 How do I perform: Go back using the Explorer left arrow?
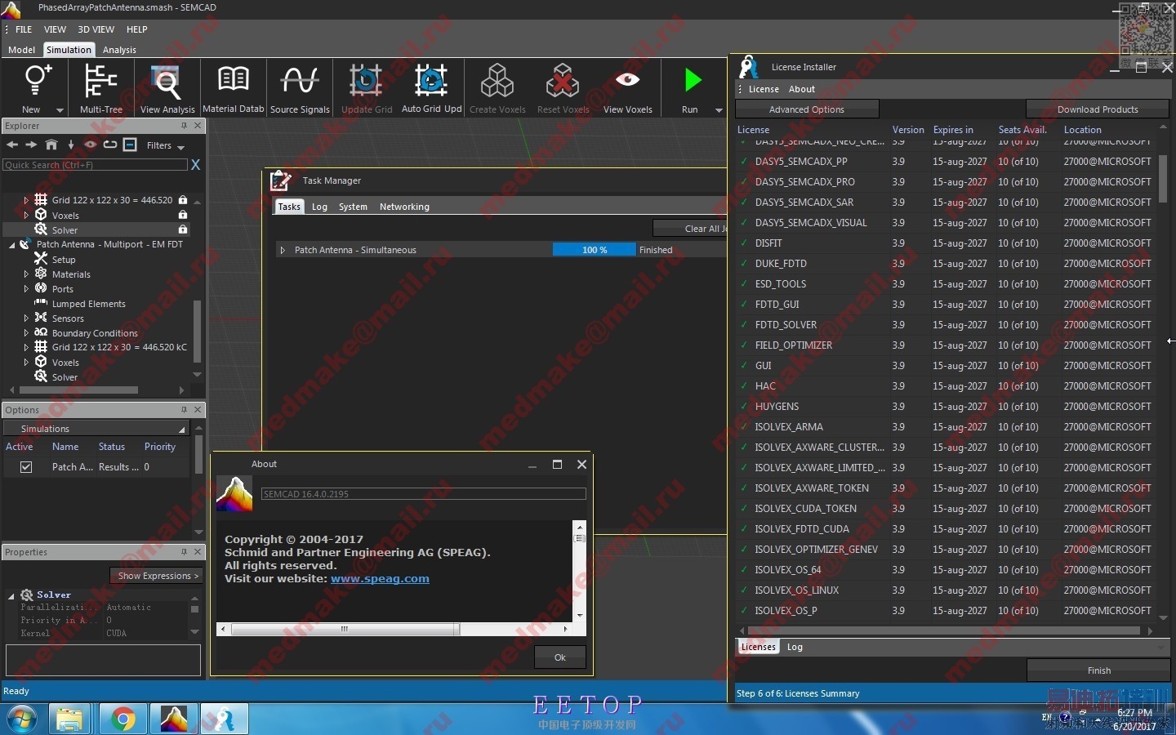12,145
